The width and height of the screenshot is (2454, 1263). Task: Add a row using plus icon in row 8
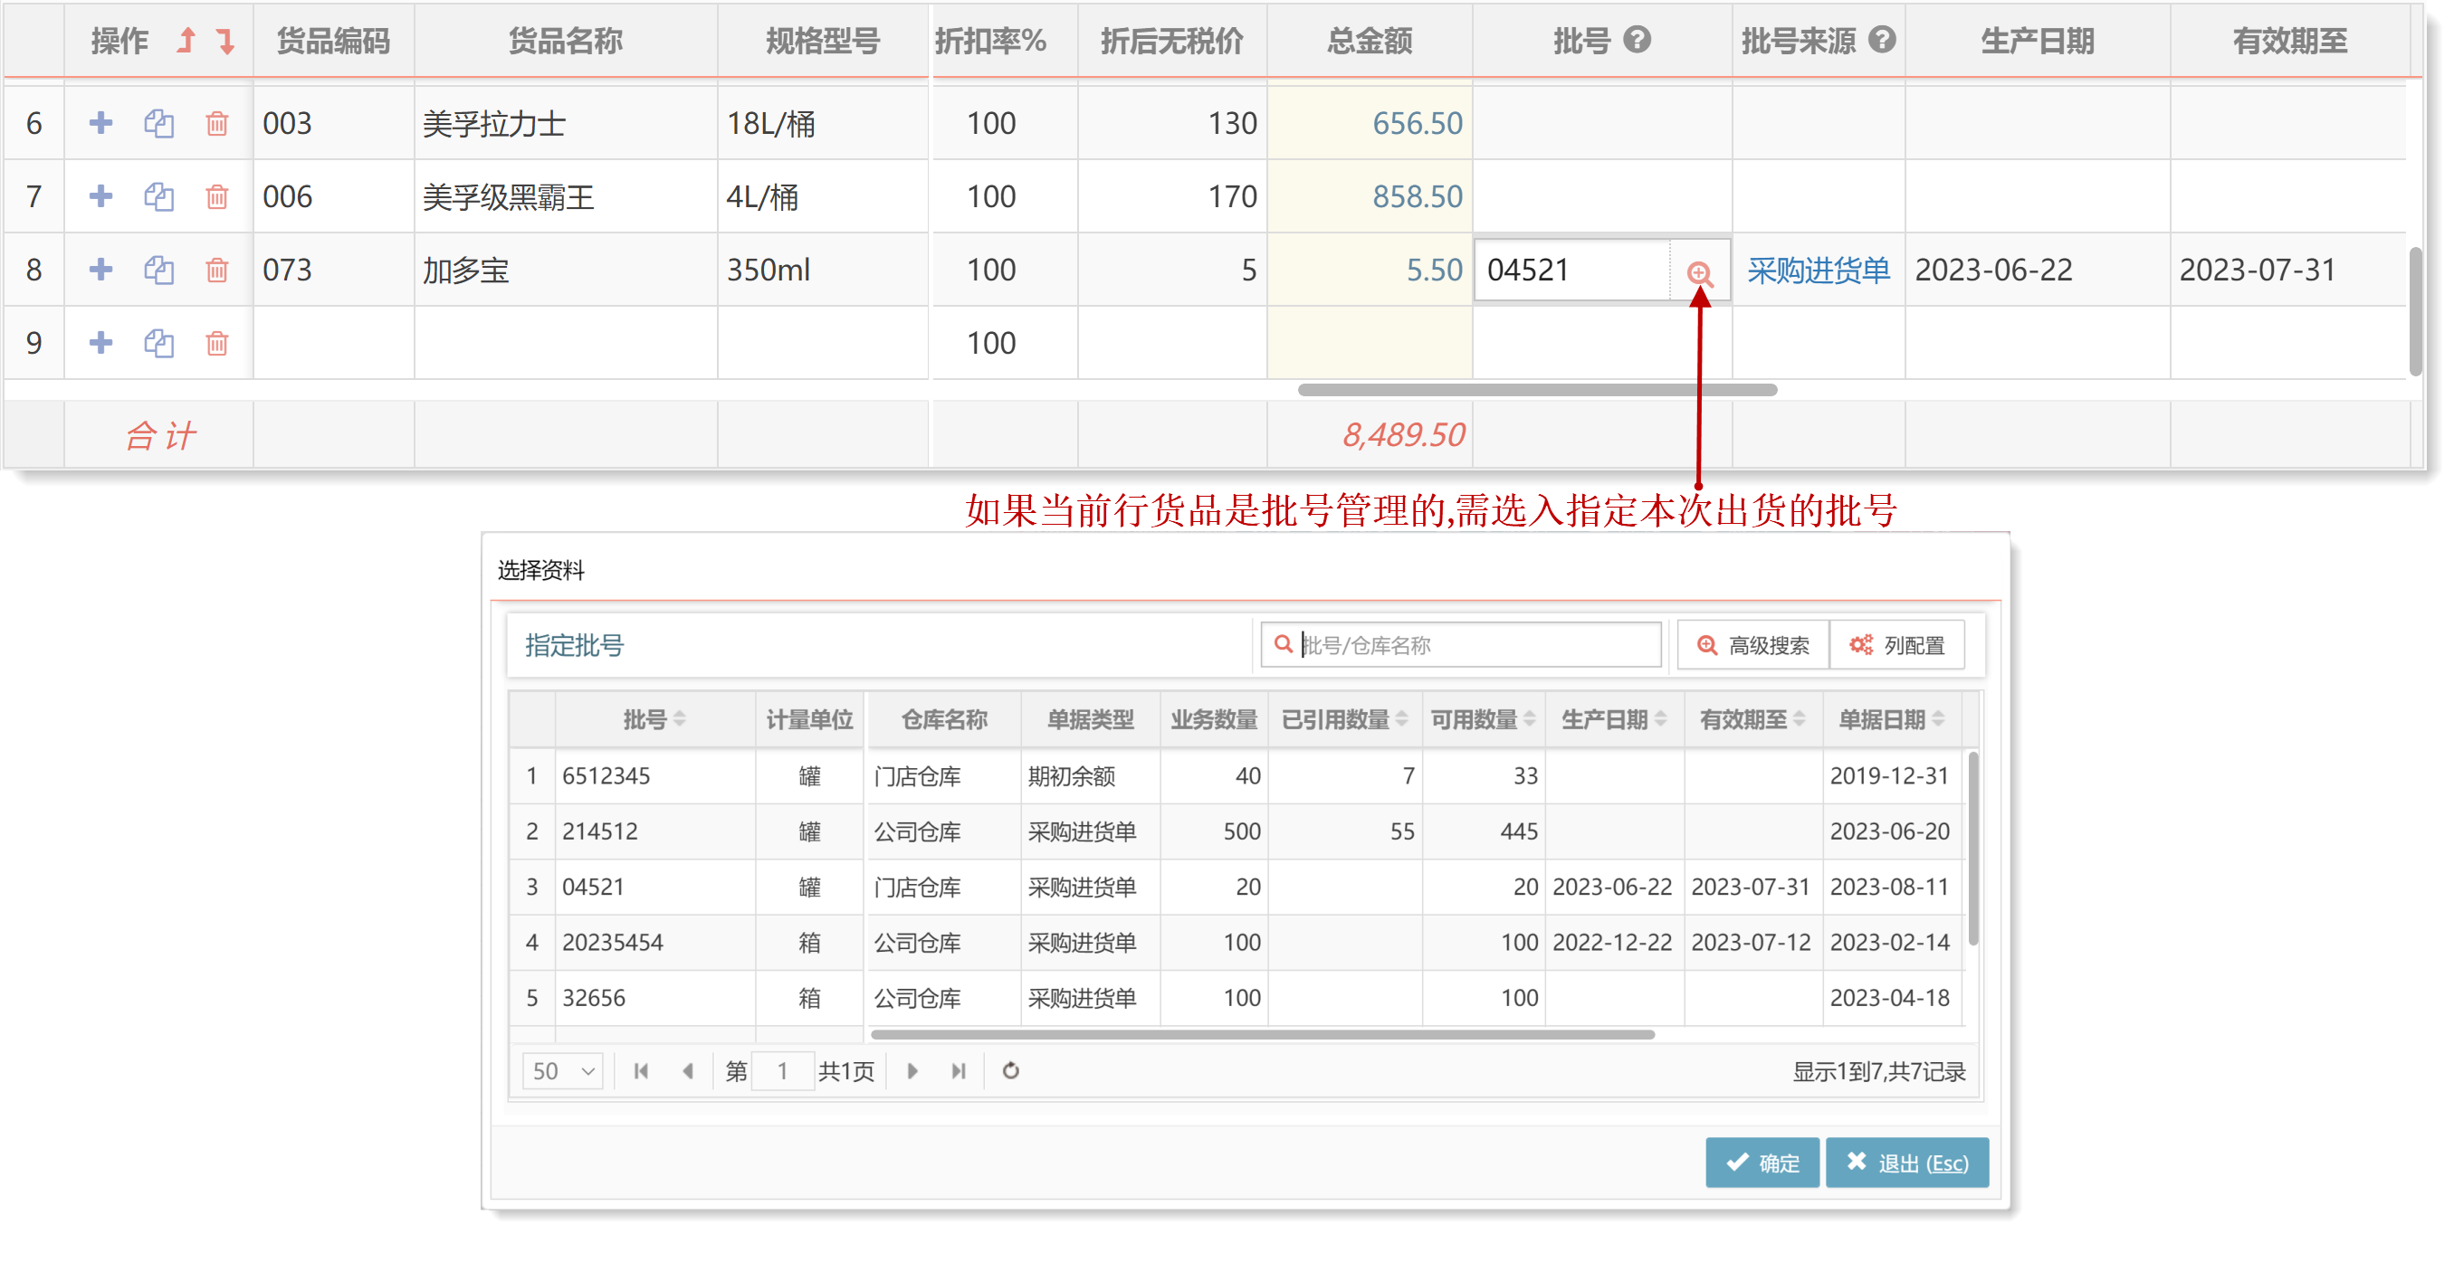[x=100, y=270]
